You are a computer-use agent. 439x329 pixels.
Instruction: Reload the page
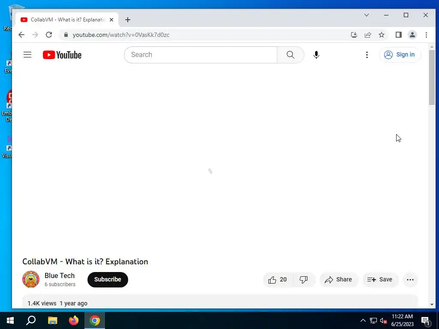tap(49, 35)
